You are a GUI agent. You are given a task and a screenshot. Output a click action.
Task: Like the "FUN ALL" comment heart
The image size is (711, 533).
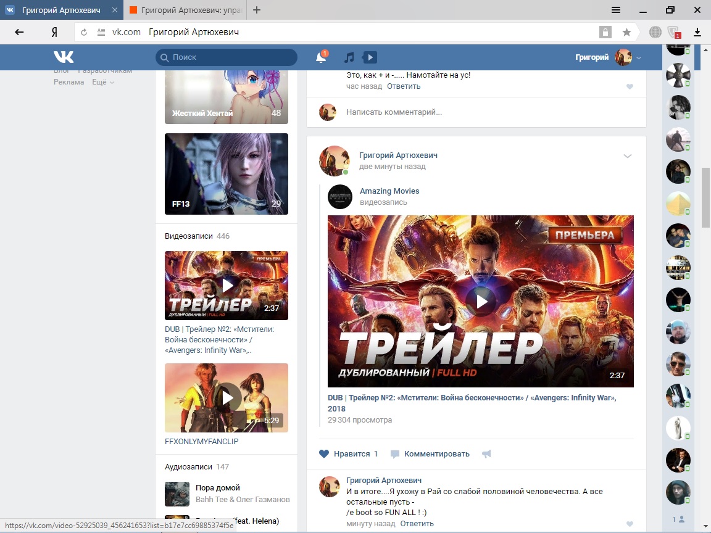pyautogui.click(x=630, y=524)
